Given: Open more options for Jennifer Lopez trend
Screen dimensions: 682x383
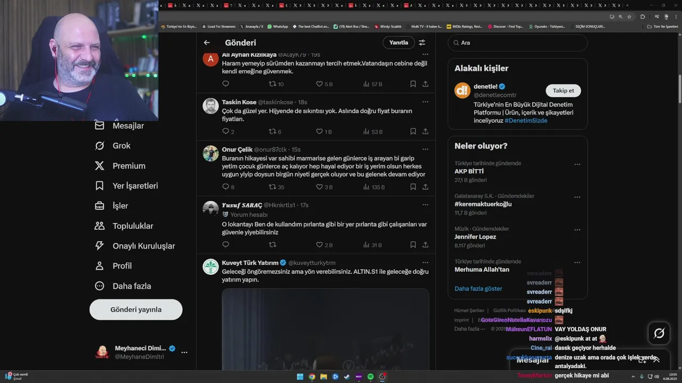Looking at the screenshot, I should tap(577, 230).
